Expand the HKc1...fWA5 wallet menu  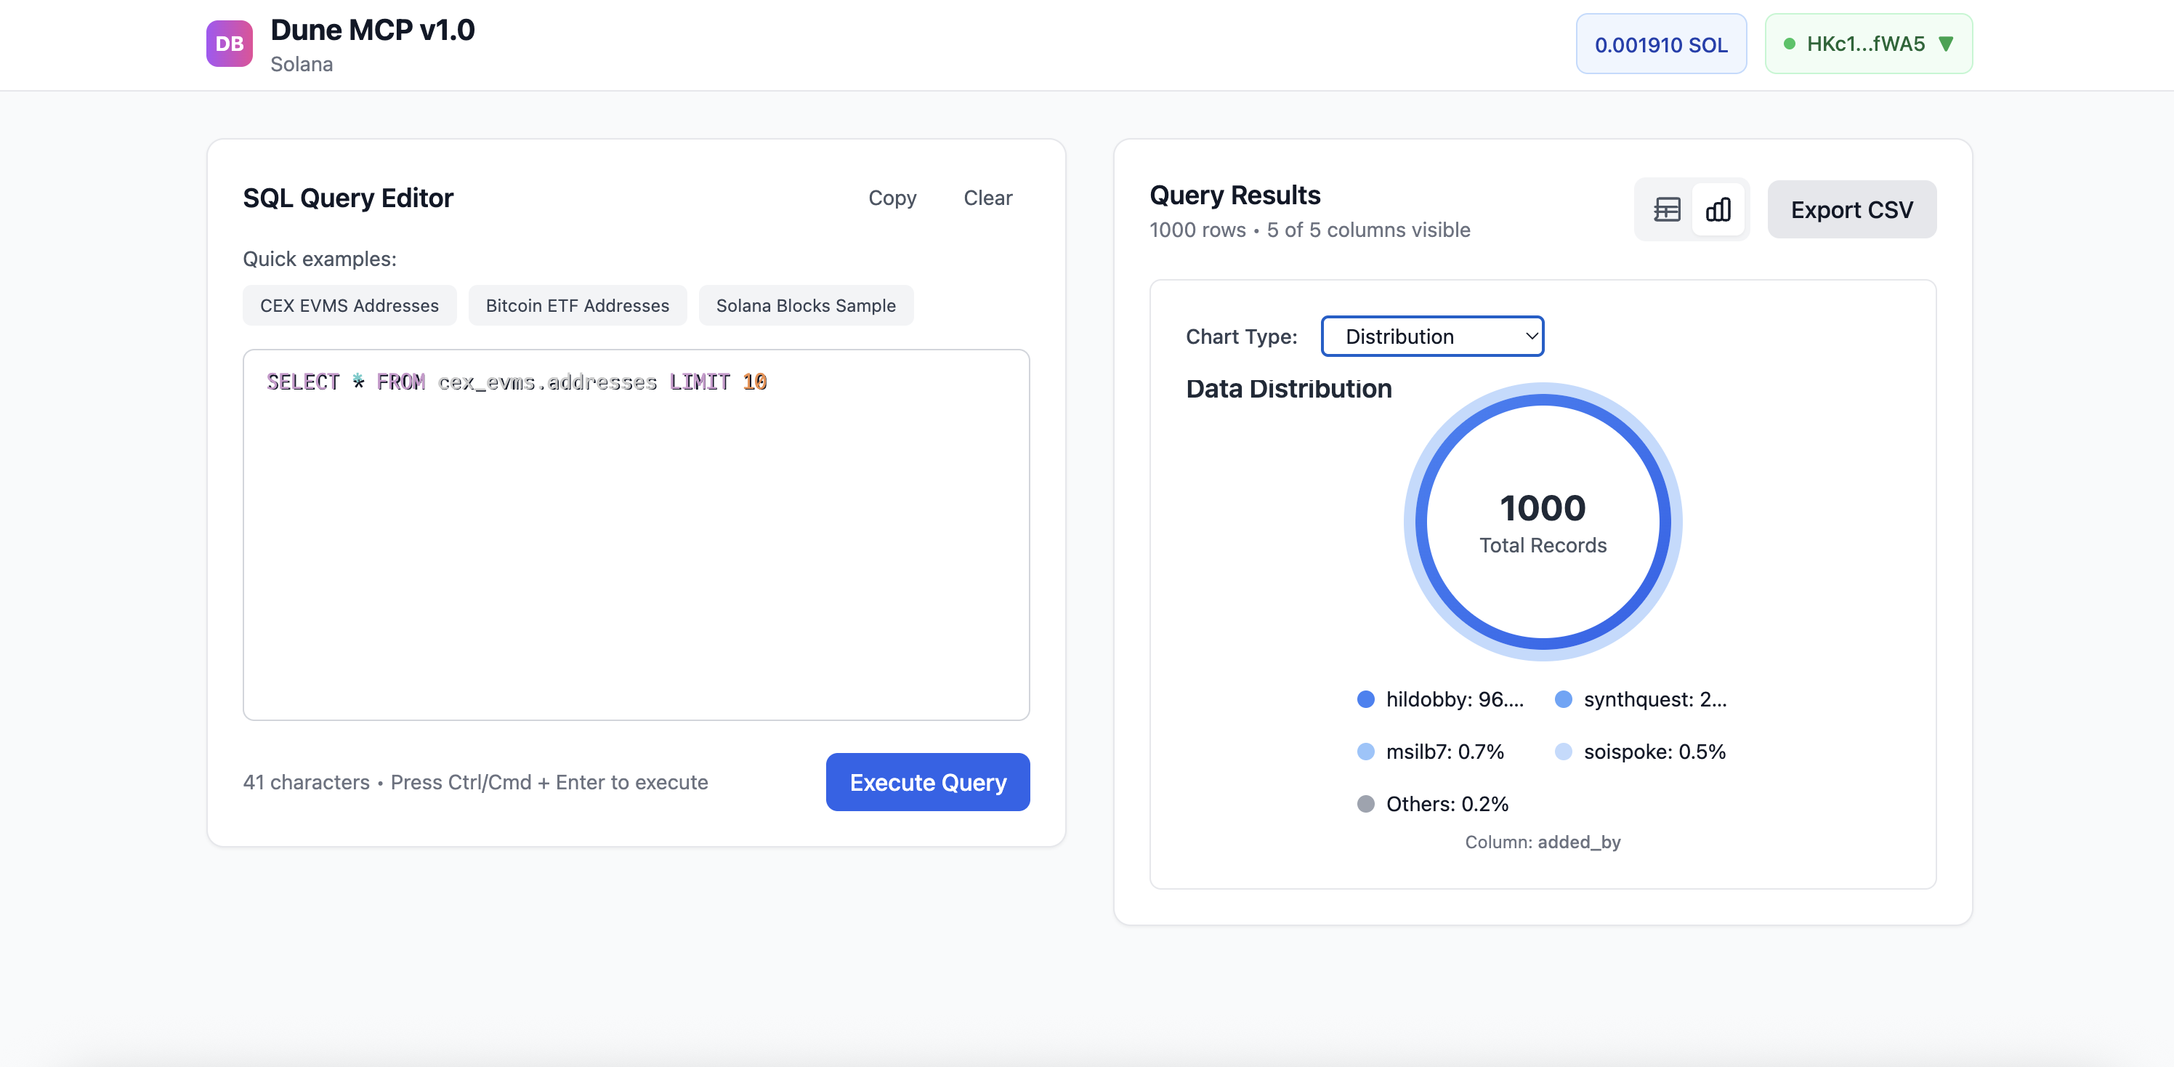pos(1866,44)
